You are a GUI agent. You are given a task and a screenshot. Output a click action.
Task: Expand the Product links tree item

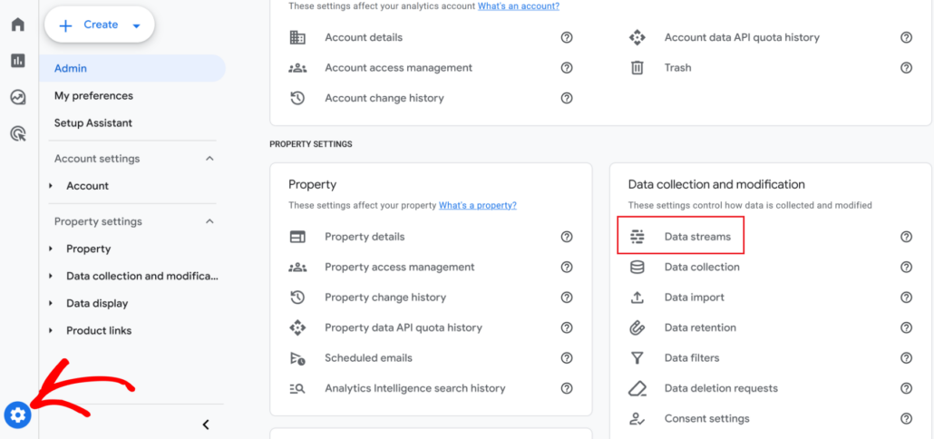(x=51, y=330)
